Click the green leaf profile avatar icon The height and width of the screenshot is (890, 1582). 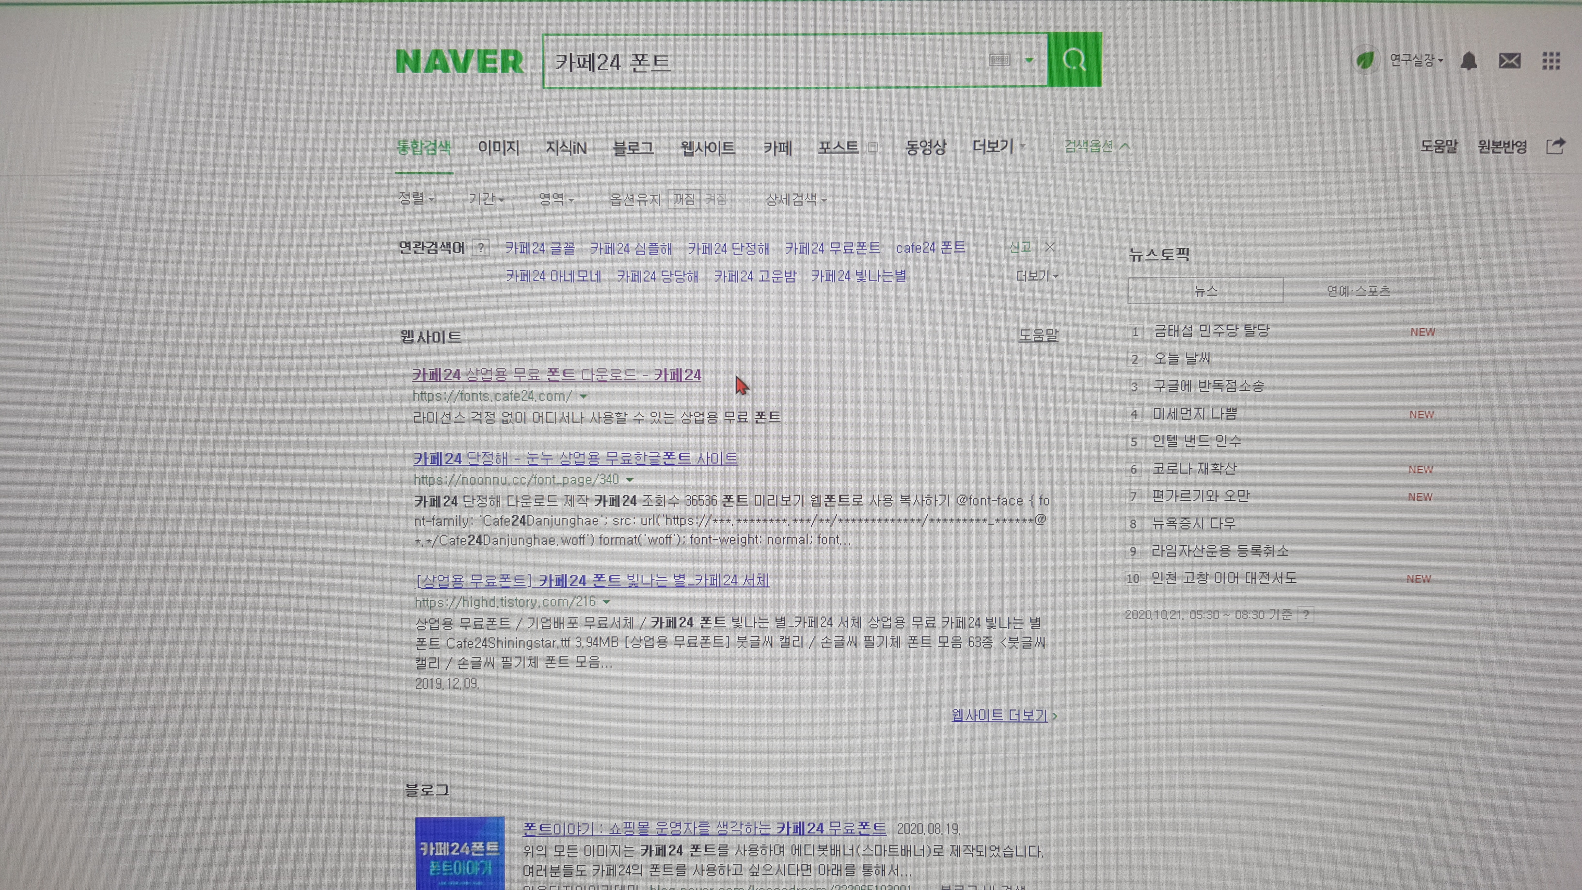pyautogui.click(x=1366, y=60)
